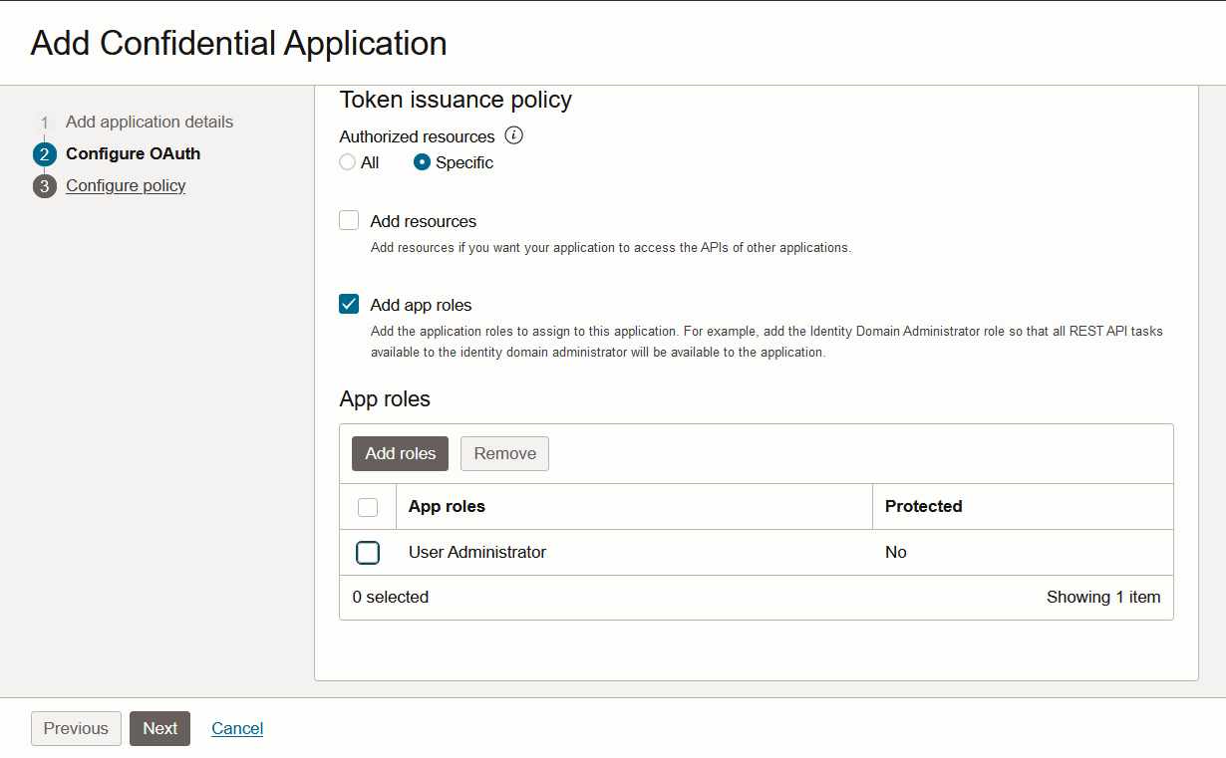
Task: Enable the Add resources checkbox
Action: [x=349, y=221]
